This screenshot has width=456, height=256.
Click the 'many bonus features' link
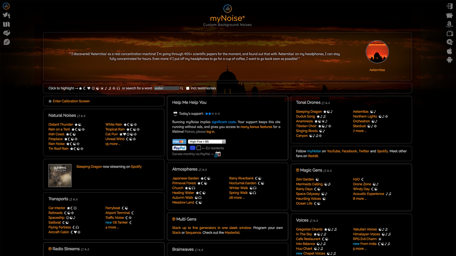(256, 127)
